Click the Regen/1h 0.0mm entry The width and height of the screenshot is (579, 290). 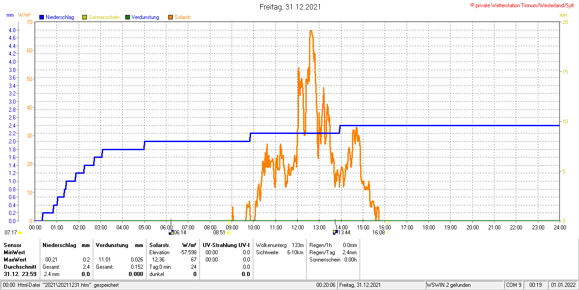(x=333, y=245)
